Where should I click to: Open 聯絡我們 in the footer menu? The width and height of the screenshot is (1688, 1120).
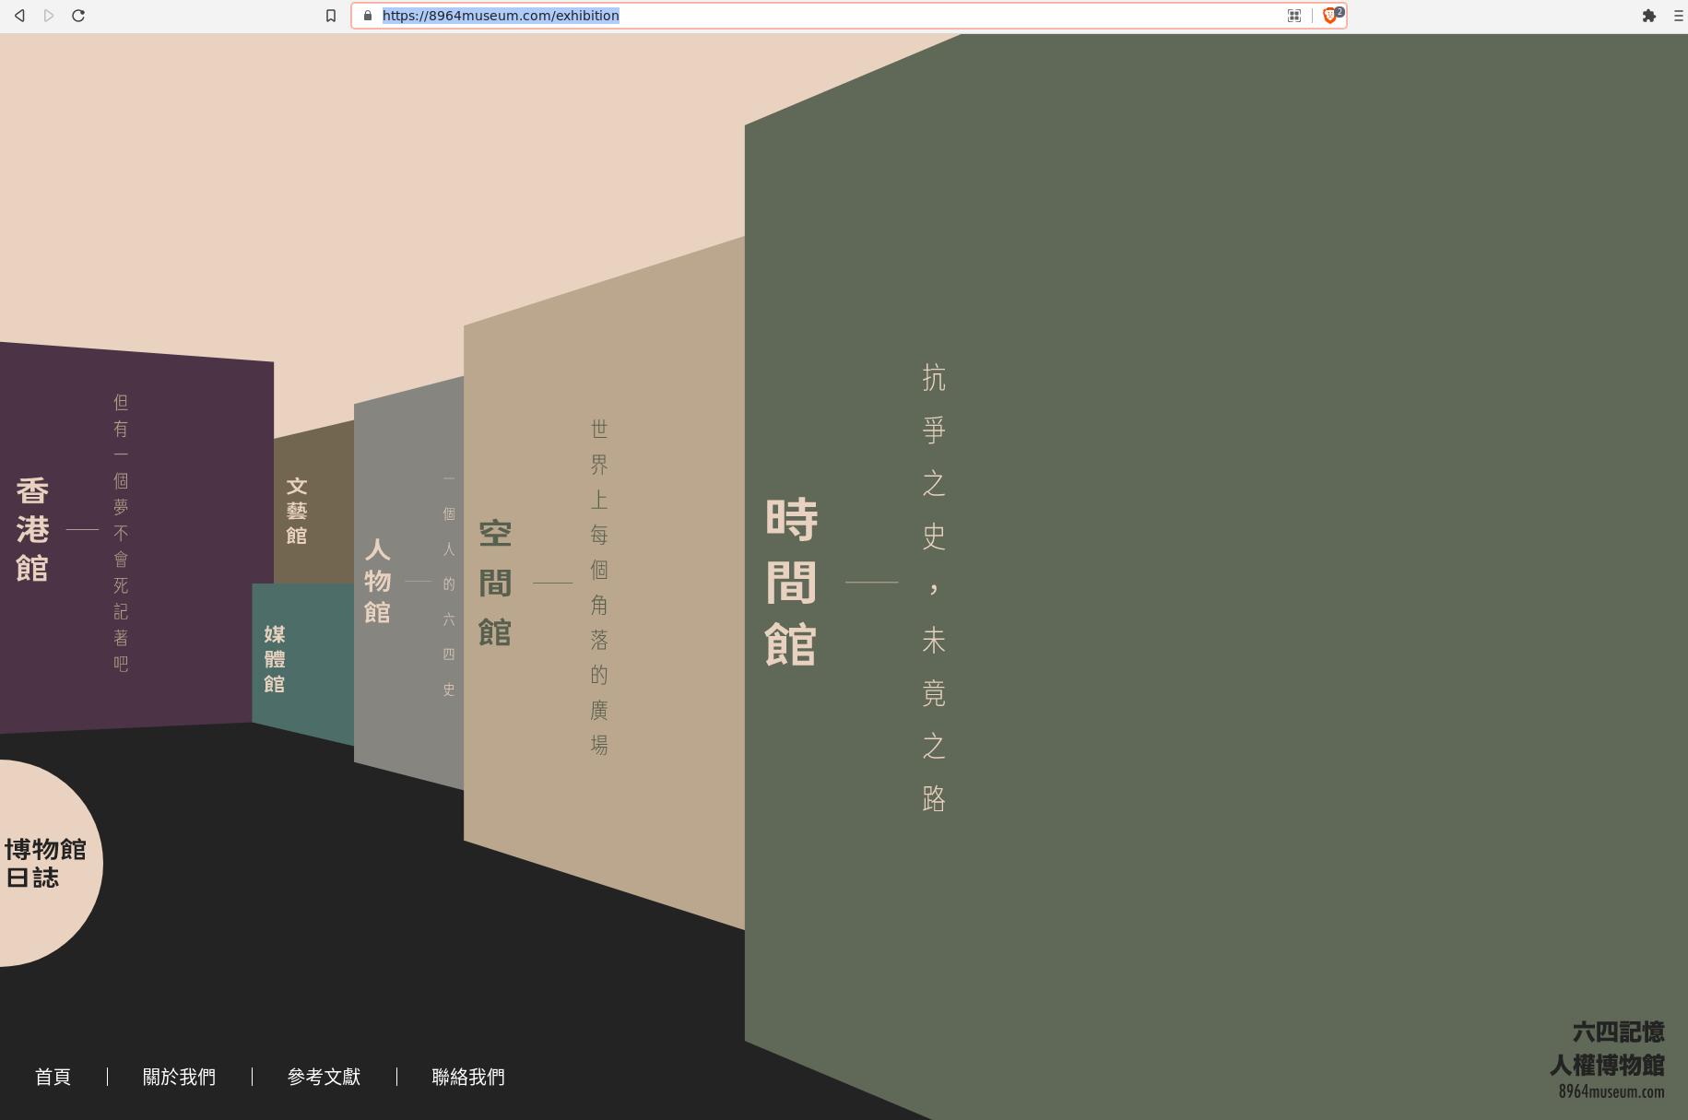click(468, 1077)
